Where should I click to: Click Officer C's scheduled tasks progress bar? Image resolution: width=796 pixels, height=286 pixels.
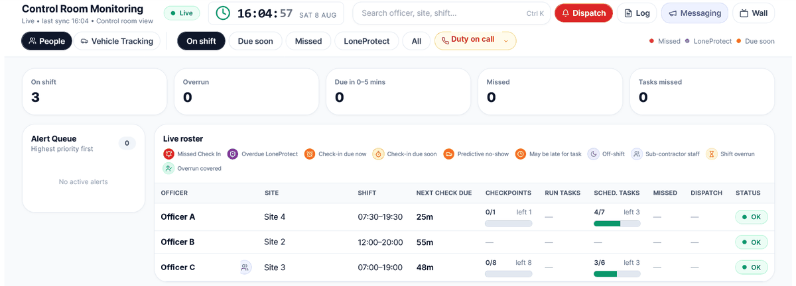point(617,274)
